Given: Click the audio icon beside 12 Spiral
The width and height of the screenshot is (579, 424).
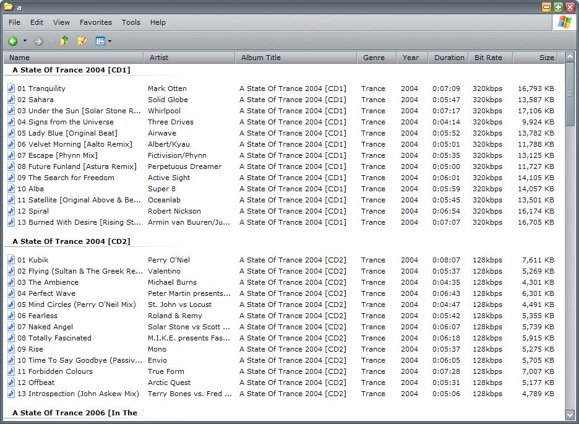Looking at the screenshot, I should (x=11, y=211).
